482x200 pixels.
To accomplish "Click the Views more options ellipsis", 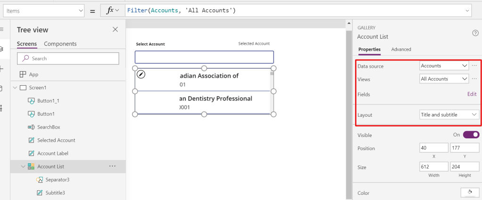I will click(x=474, y=79).
